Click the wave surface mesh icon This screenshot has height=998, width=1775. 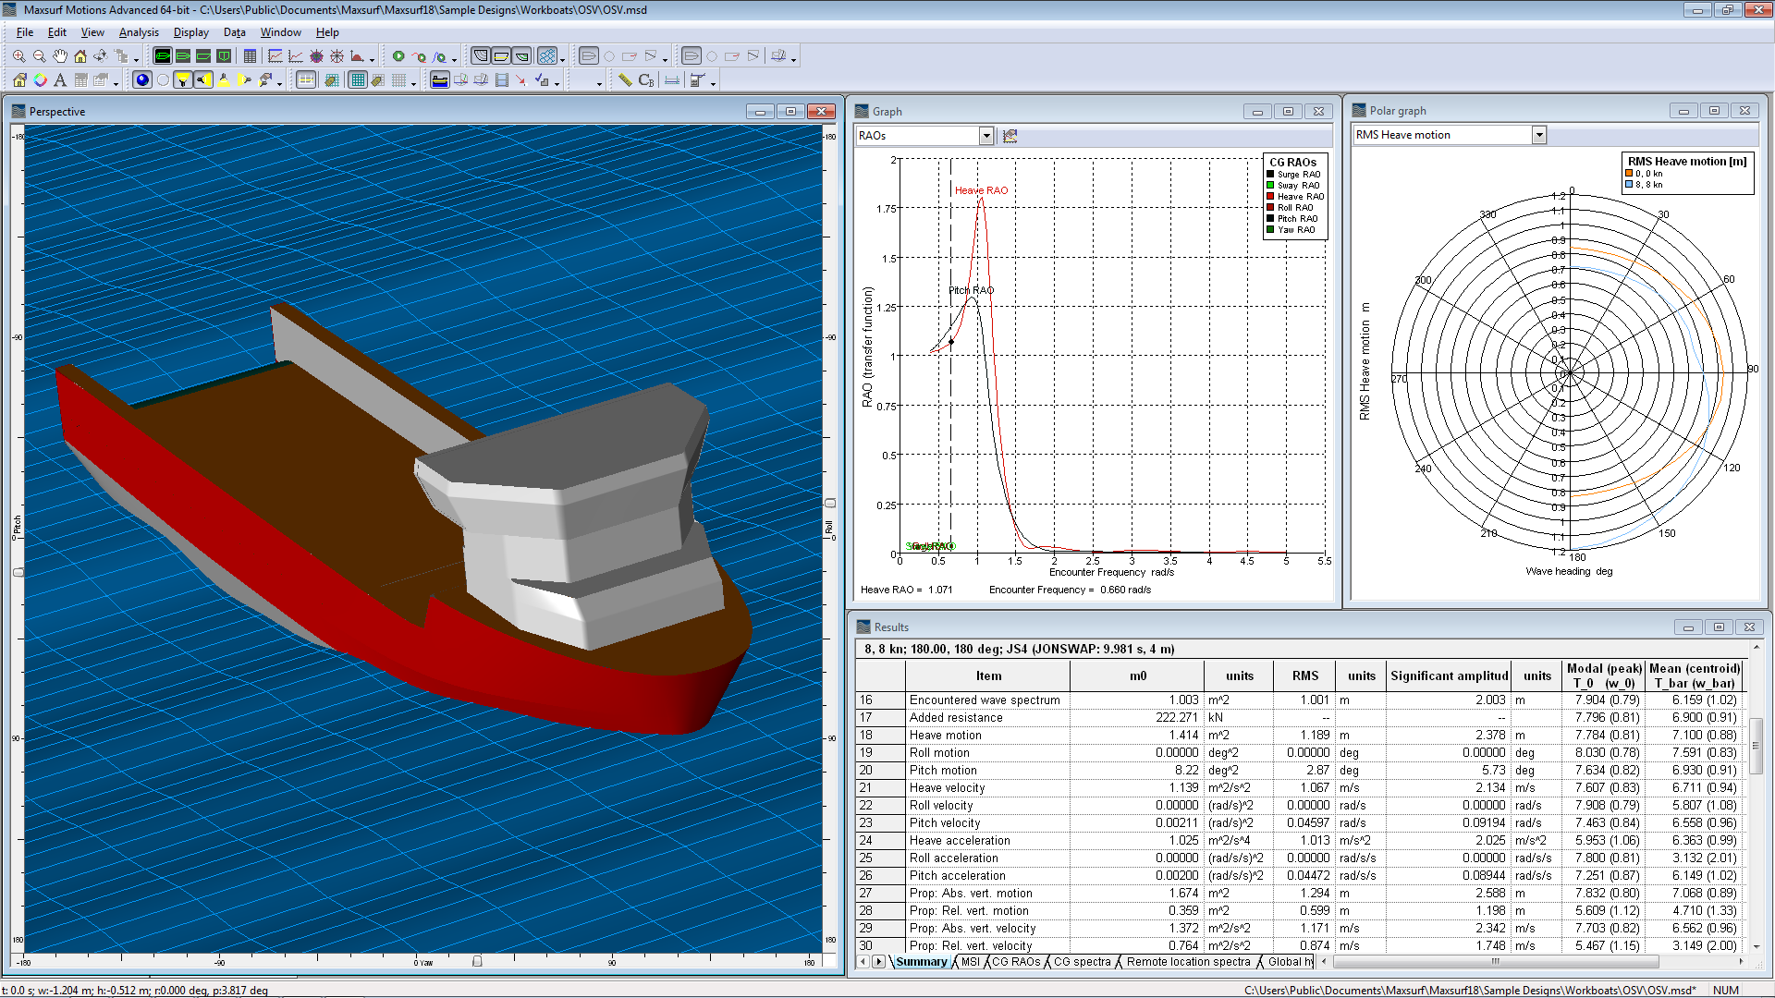(x=547, y=56)
